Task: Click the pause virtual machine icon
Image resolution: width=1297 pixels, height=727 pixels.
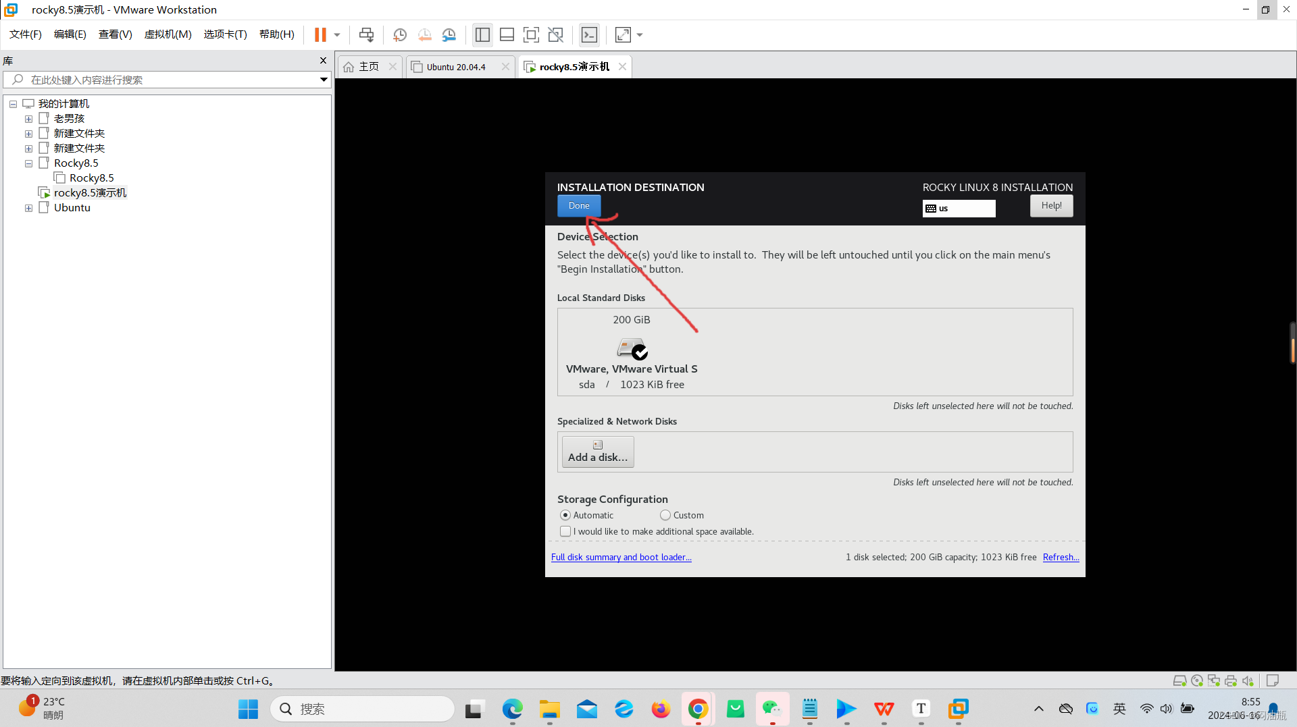Action: pos(320,34)
